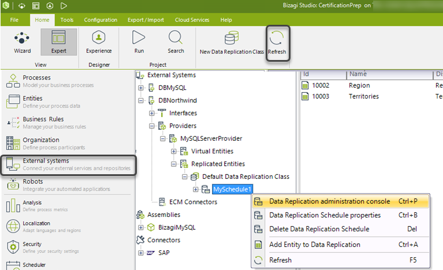Select the Connectors tree item
This screenshot has width=443, height=270.
[x=163, y=240]
